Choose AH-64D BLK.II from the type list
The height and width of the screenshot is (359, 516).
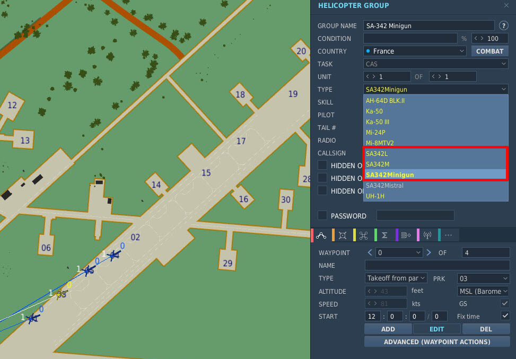(x=436, y=101)
